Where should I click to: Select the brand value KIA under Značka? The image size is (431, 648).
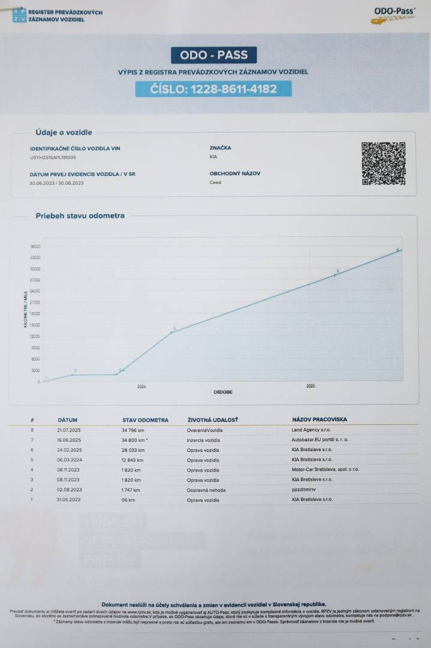pyautogui.click(x=213, y=157)
